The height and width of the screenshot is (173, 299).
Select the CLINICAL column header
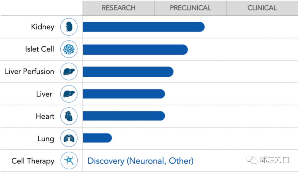(262, 8)
